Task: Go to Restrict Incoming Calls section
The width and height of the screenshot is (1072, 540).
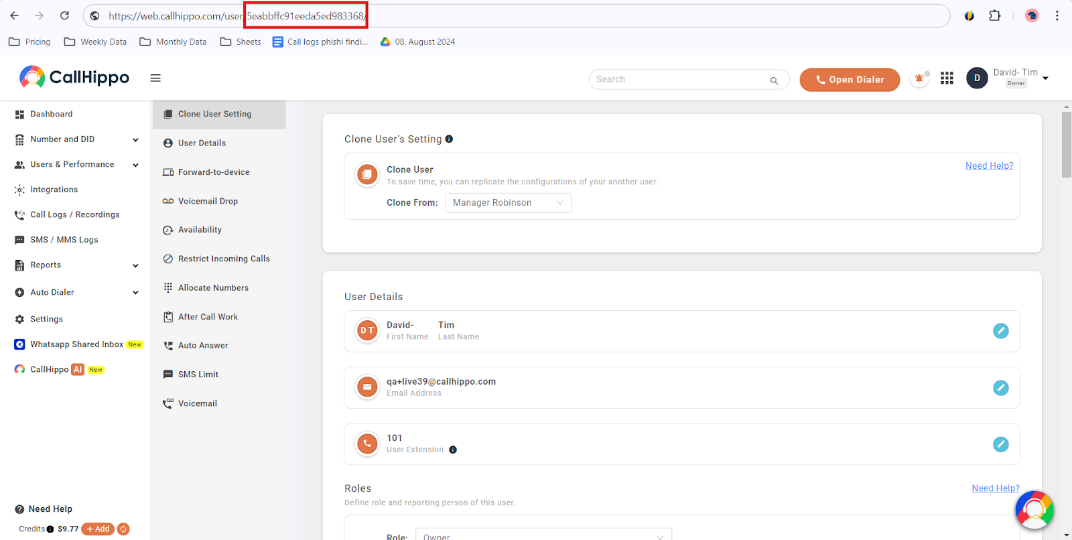Action: 224,259
